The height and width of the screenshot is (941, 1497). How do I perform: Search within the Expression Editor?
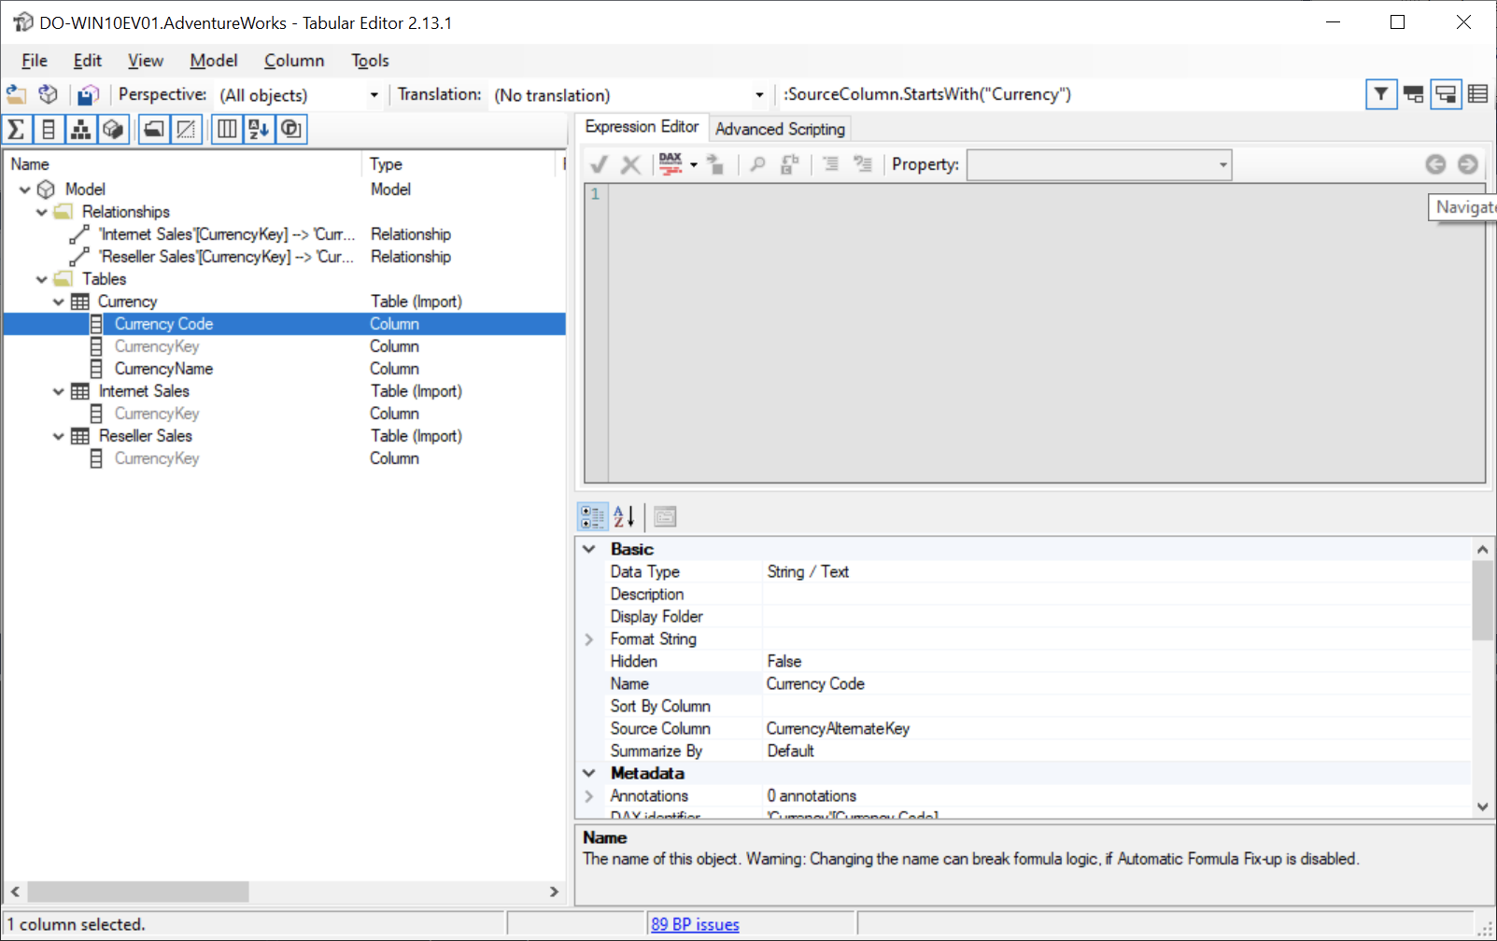[756, 164]
